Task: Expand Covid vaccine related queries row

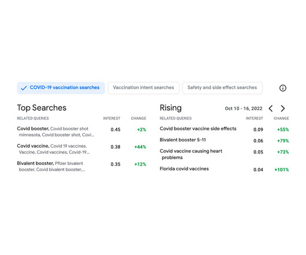Action: coord(81,149)
